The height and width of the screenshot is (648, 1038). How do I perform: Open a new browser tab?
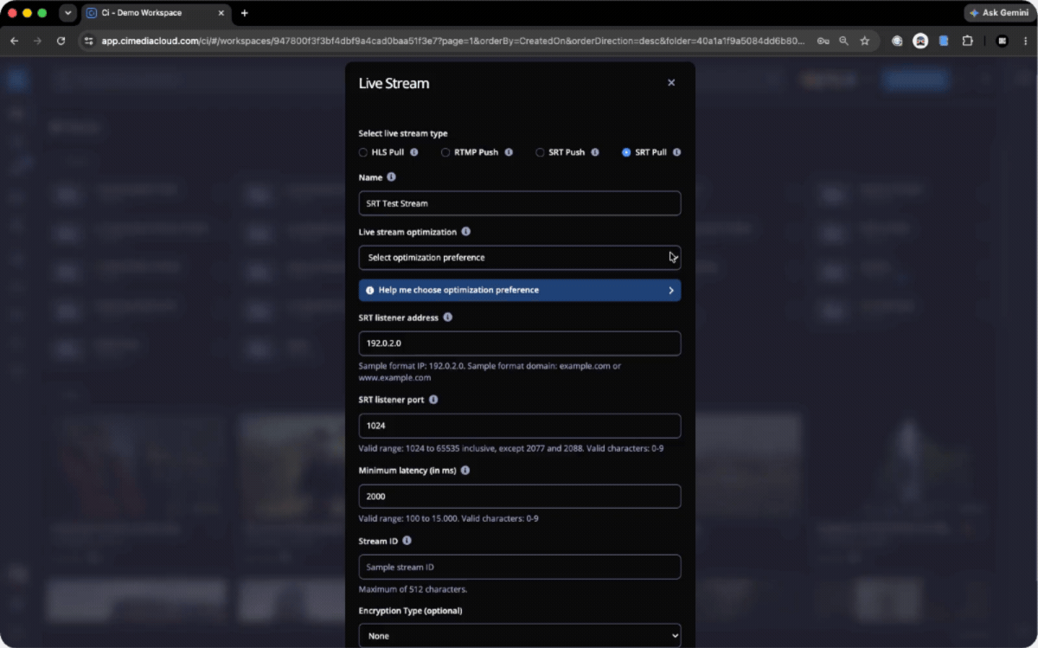click(x=244, y=13)
